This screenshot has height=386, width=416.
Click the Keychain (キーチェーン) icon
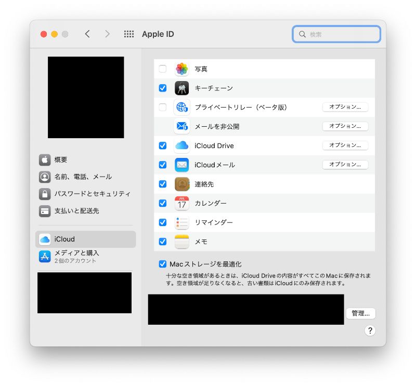point(181,88)
